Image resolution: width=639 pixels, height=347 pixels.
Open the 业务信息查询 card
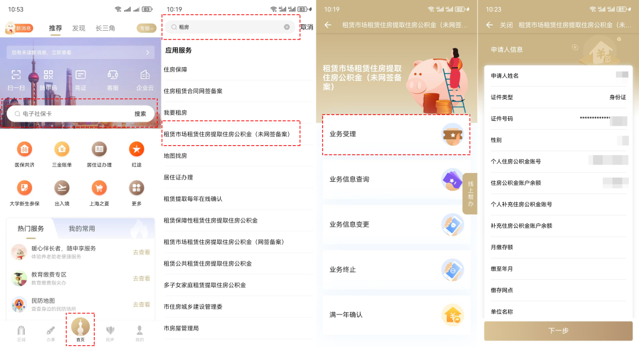point(396,179)
